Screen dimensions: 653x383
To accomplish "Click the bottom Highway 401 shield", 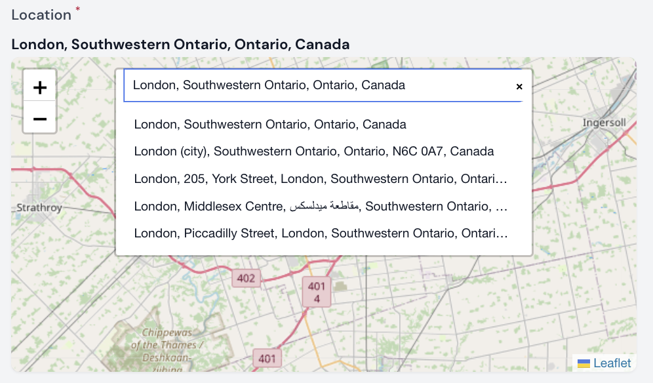I will pyautogui.click(x=267, y=359).
